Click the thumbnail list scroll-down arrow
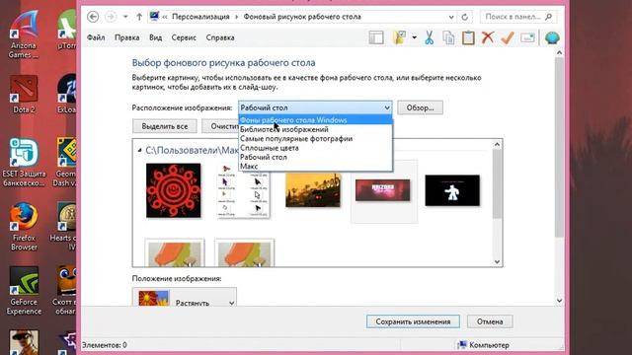The image size is (632, 355). click(x=497, y=261)
